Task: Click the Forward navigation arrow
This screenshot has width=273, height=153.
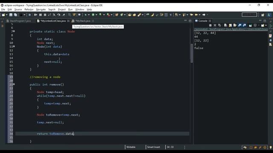Action: click(204, 15)
